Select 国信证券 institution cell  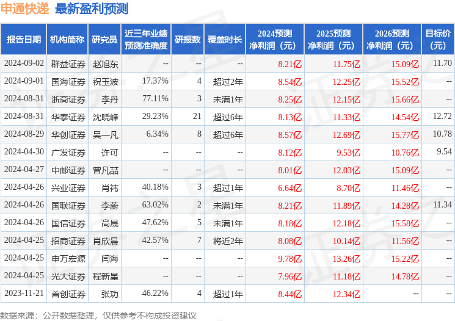[68, 223]
